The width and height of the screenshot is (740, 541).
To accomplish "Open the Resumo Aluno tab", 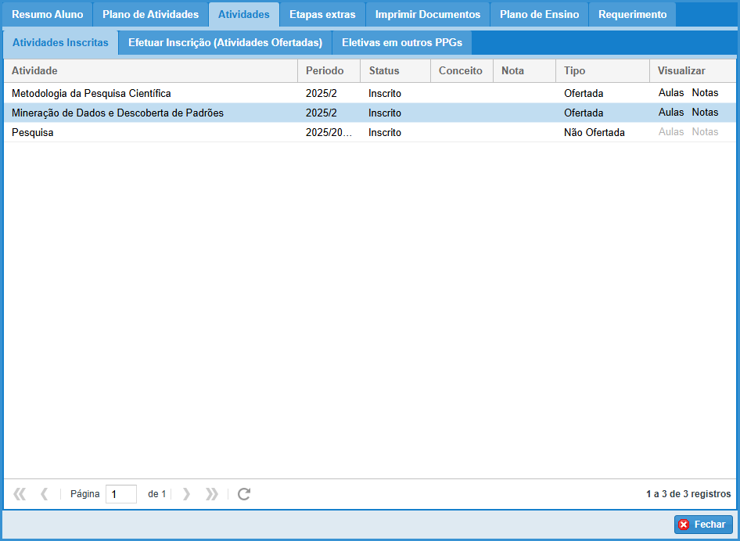I will pos(48,15).
